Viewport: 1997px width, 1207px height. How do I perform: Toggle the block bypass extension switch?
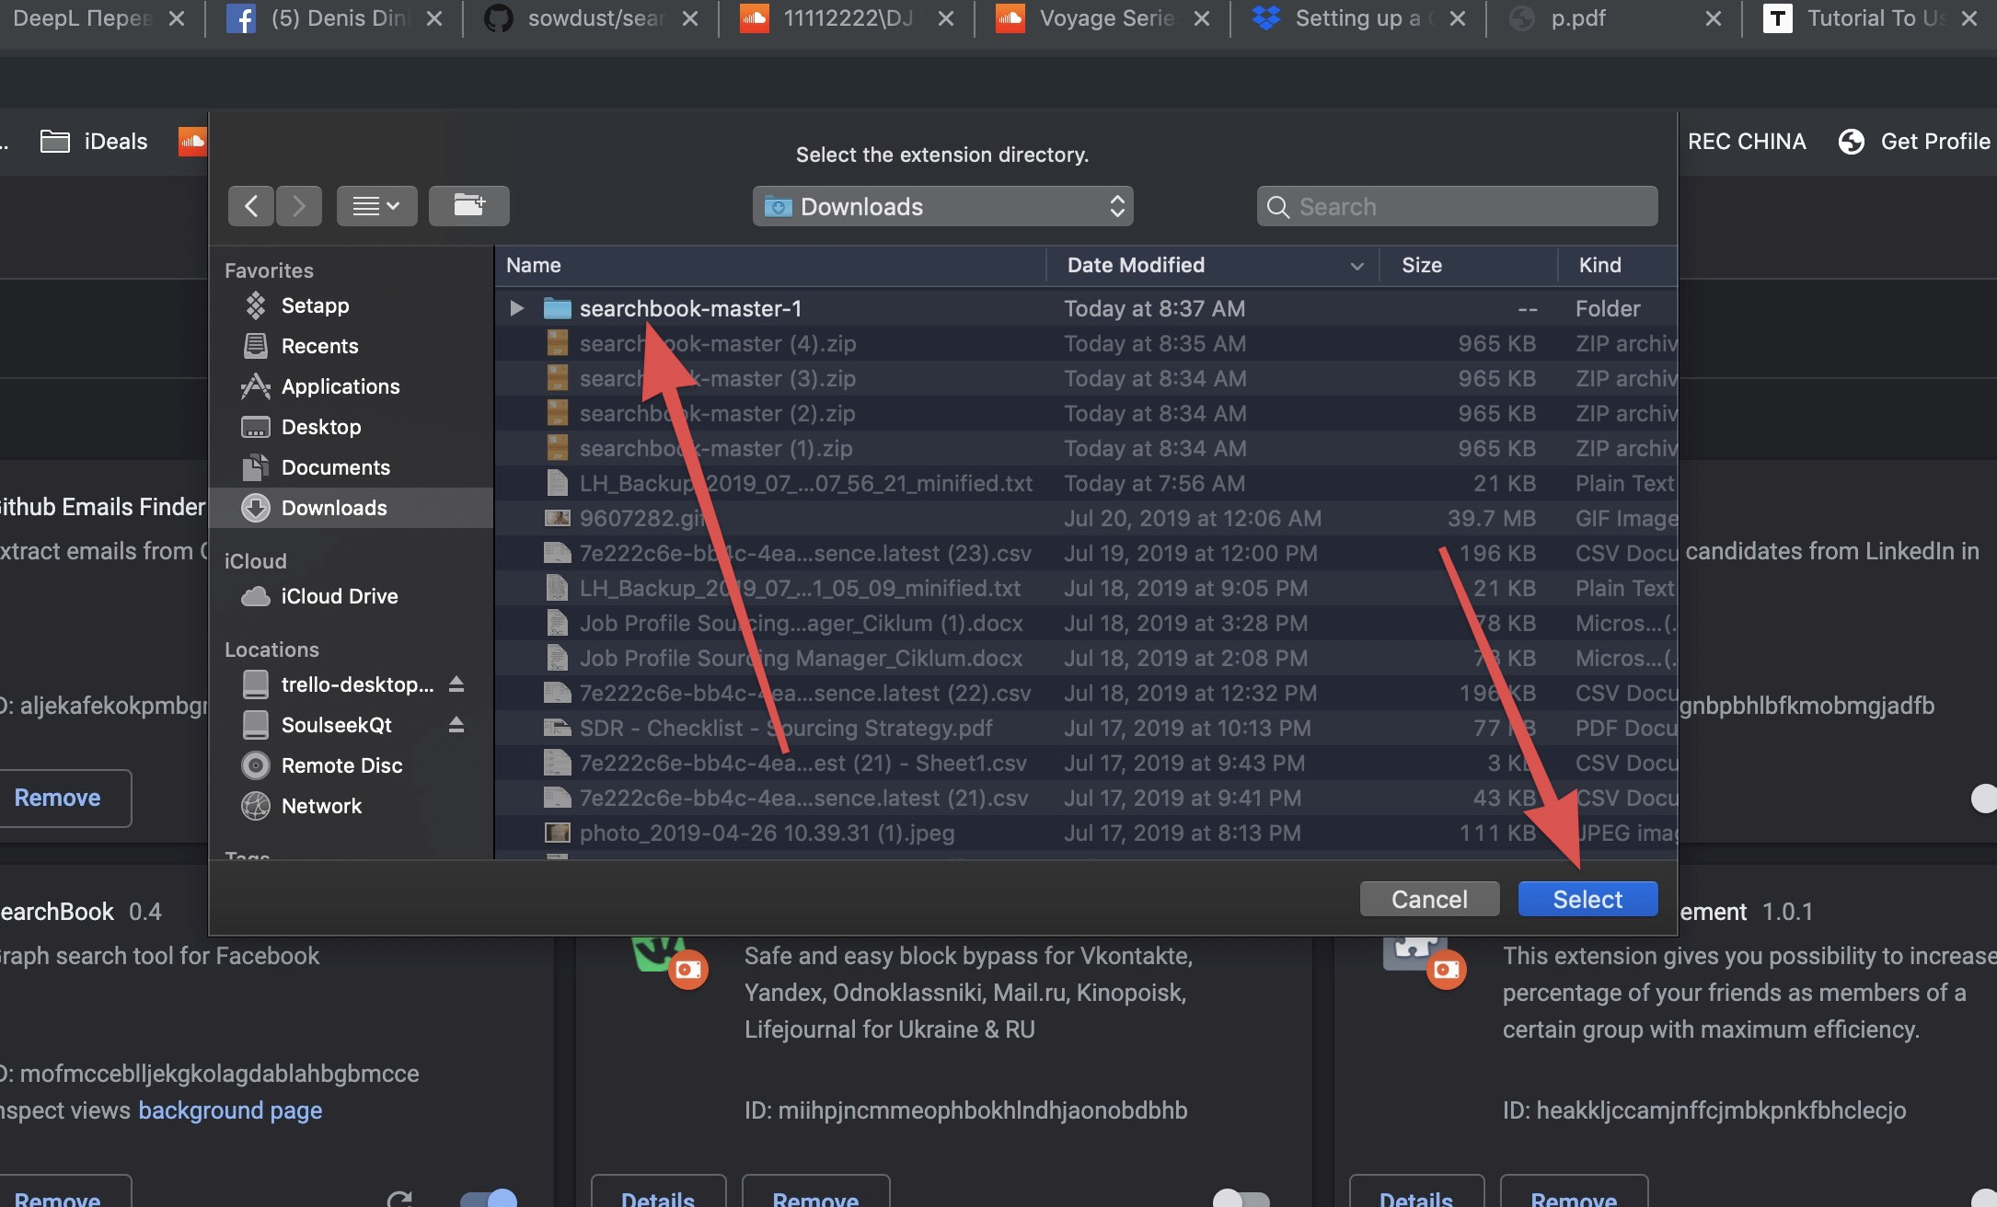point(1241,1198)
